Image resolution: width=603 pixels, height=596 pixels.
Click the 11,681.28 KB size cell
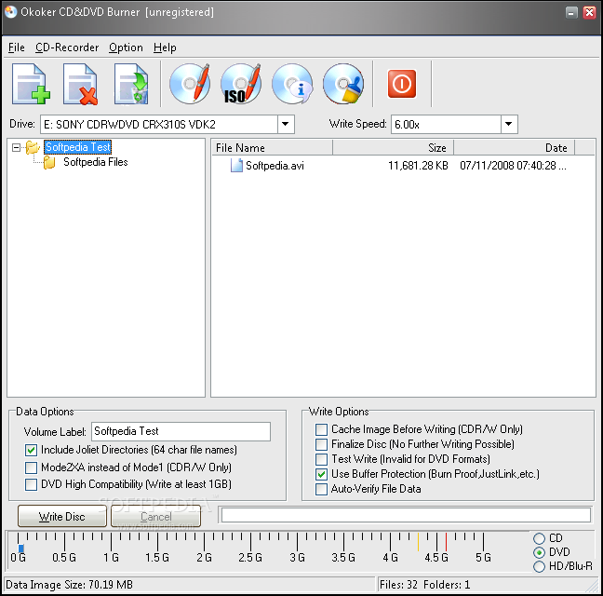tap(418, 166)
